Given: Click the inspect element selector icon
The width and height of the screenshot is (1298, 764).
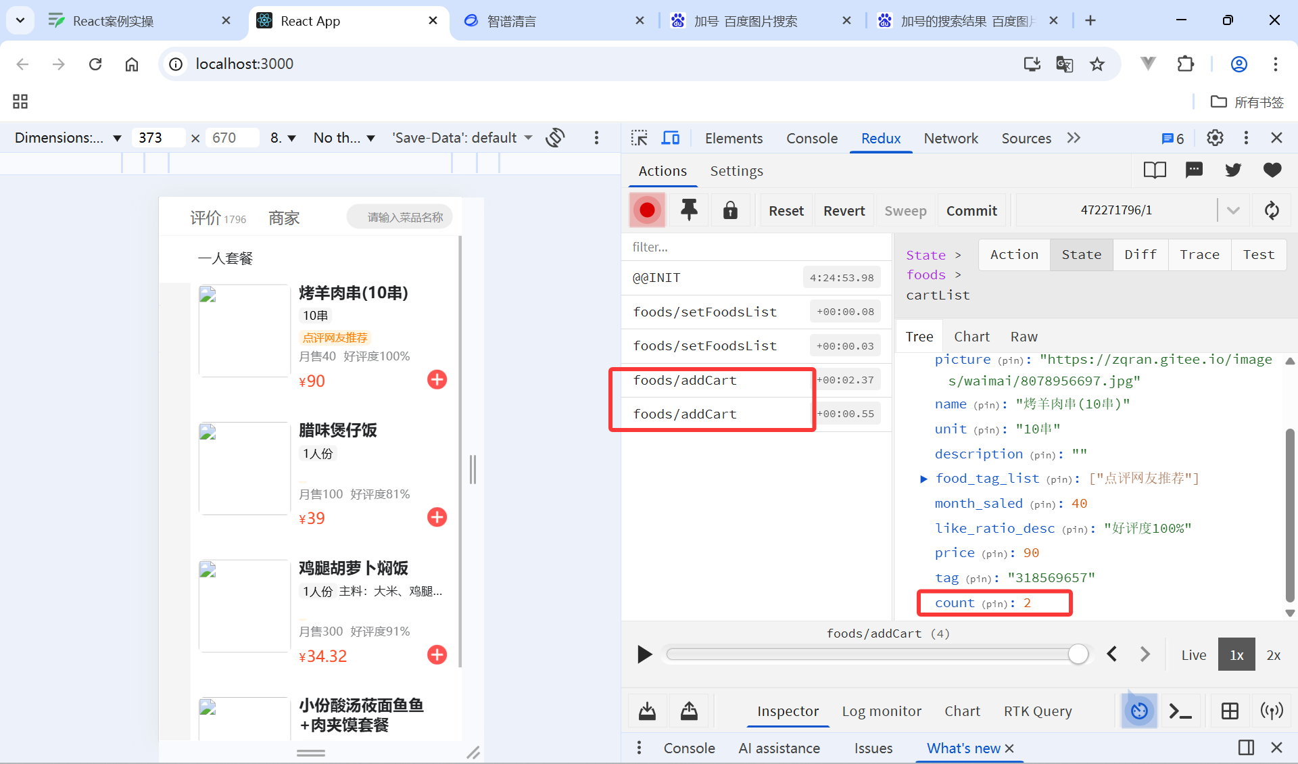Looking at the screenshot, I should click(x=639, y=138).
